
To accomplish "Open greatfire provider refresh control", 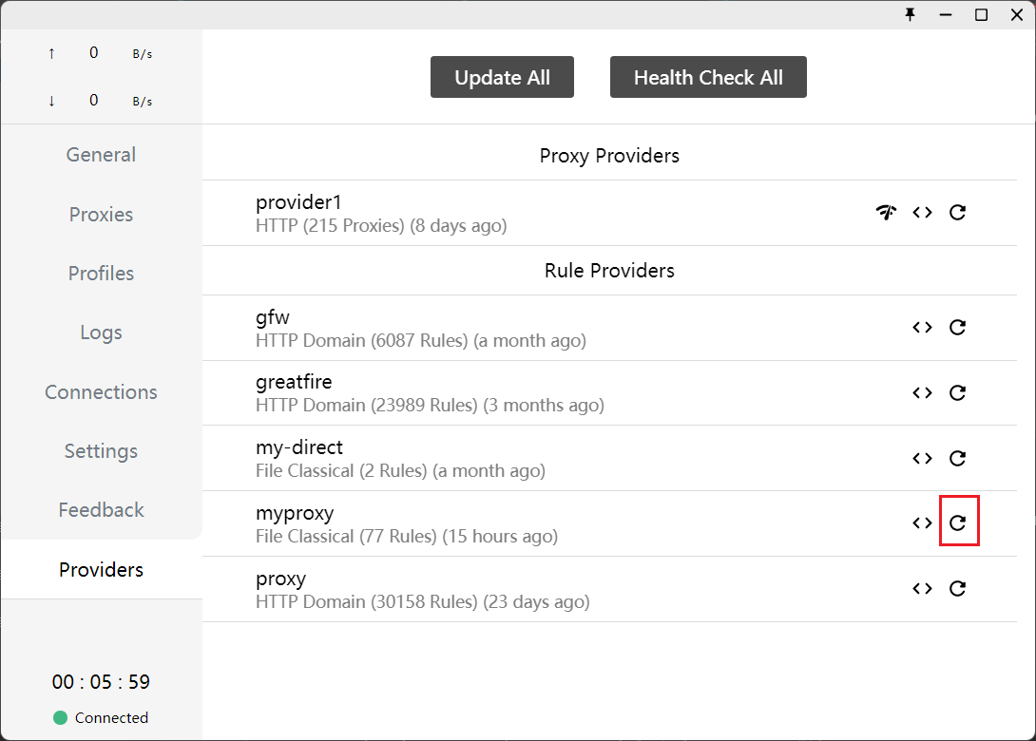I will (957, 392).
